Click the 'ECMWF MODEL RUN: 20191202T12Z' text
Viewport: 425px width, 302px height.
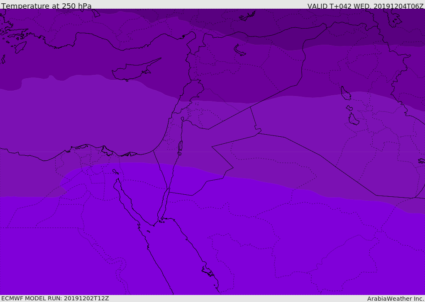55,299
